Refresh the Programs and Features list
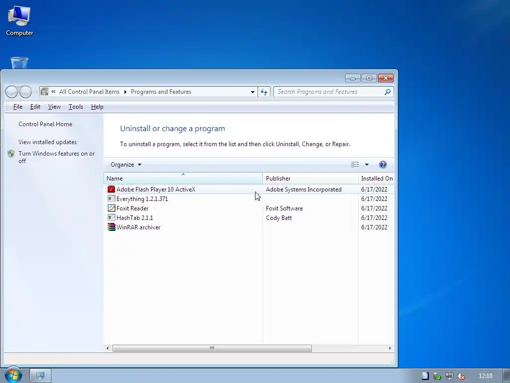 (264, 92)
